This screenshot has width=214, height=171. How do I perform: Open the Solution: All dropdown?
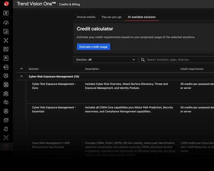[x=105, y=60]
